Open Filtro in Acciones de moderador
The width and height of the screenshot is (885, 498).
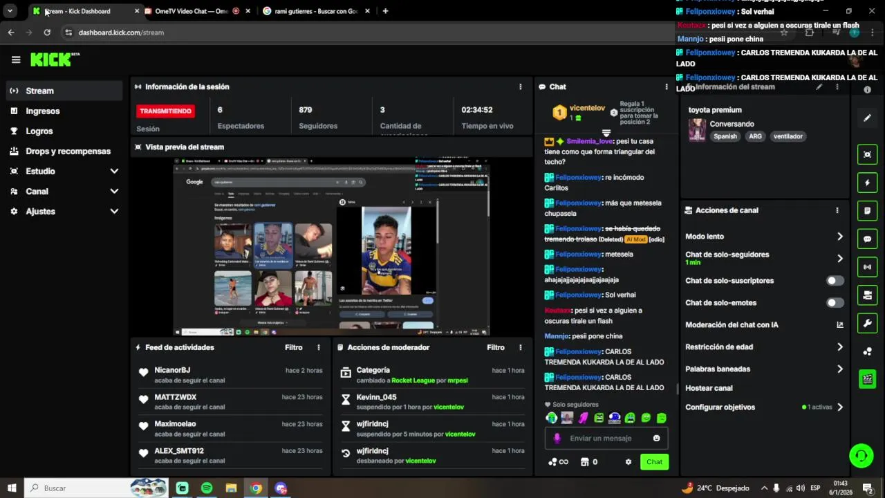tap(496, 347)
